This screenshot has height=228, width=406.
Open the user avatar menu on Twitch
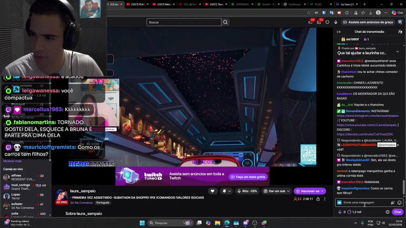pos(400,22)
